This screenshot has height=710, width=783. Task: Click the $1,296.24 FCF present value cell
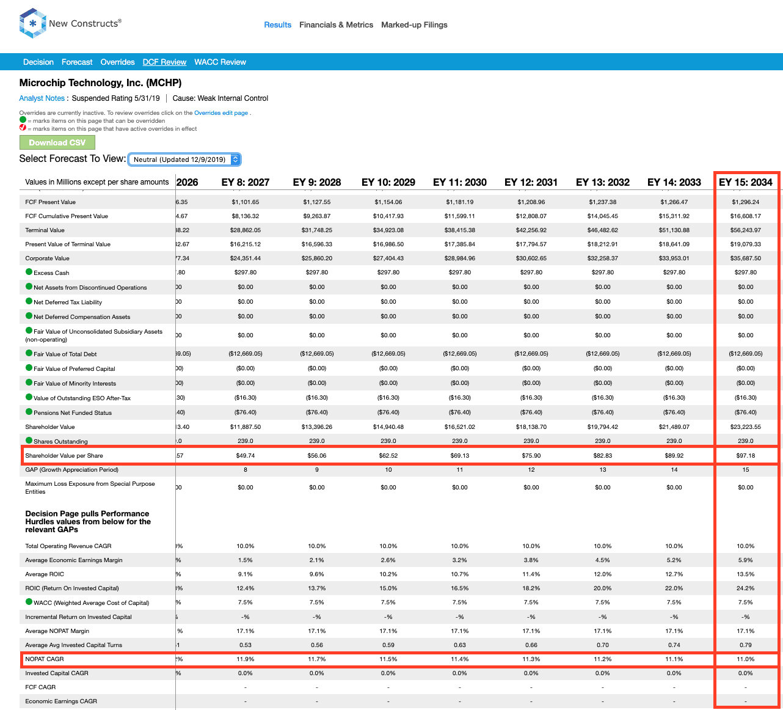[x=746, y=202]
